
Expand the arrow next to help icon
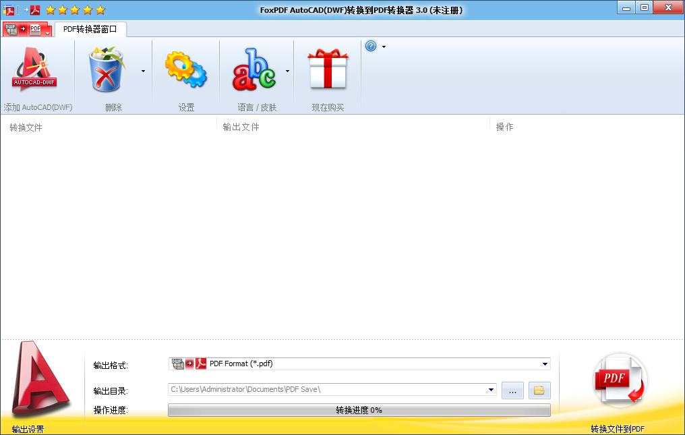coord(384,47)
